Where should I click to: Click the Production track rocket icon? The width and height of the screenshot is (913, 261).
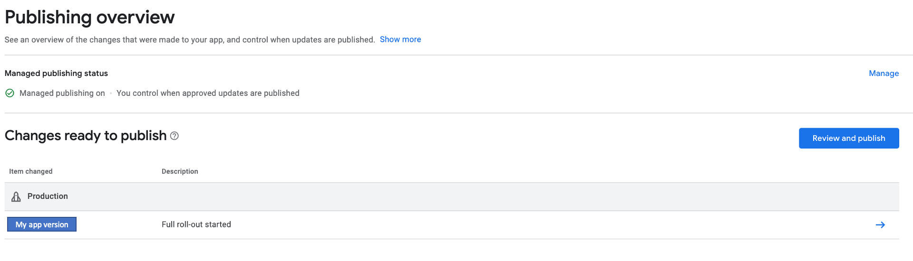(x=16, y=196)
